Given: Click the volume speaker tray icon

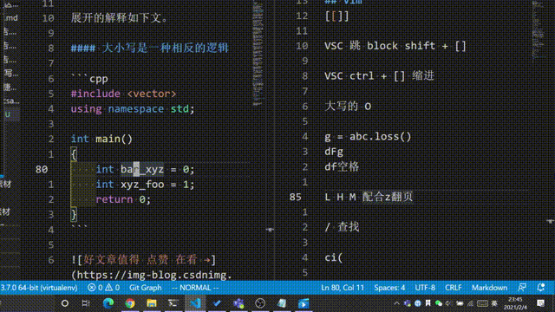Looking at the screenshot, I should click(x=449, y=303).
